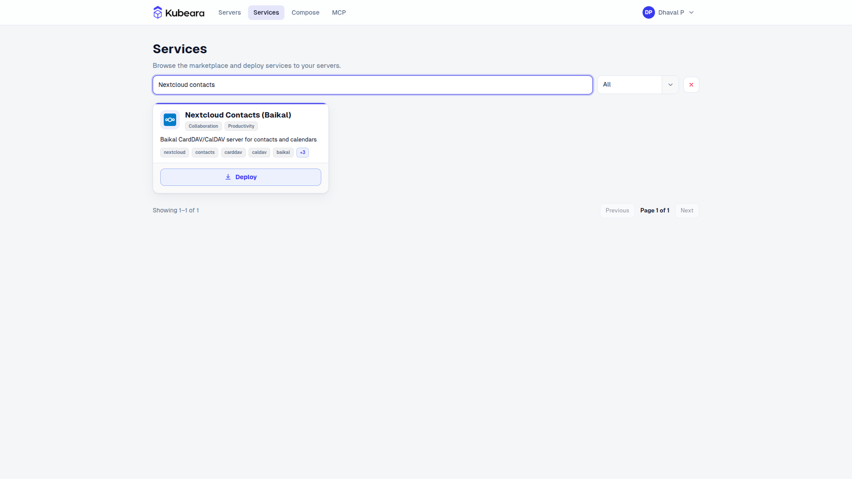
Task: Select the Services tab
Action: tap(266, 12)
